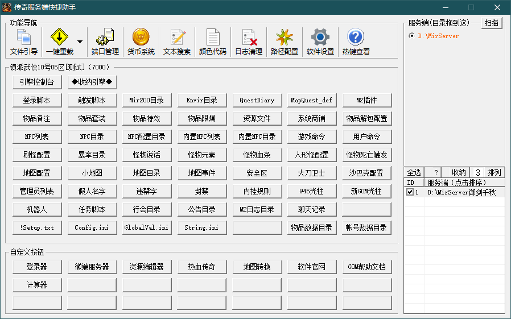The width and height of the screenshot is (511, 319).
Task: Open 路径配置 path configuration
Action: (x=284, y=42)
